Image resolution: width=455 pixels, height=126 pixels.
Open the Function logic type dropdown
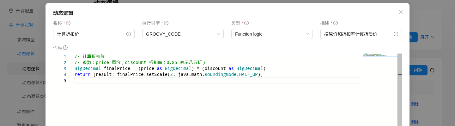click(x=272, y=34)
